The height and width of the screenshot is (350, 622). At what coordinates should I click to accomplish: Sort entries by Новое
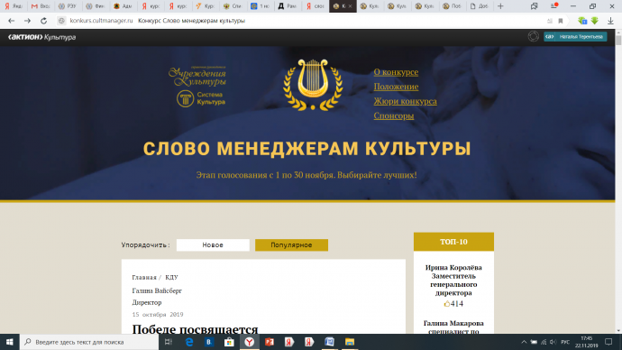click(x=213, y=244)
